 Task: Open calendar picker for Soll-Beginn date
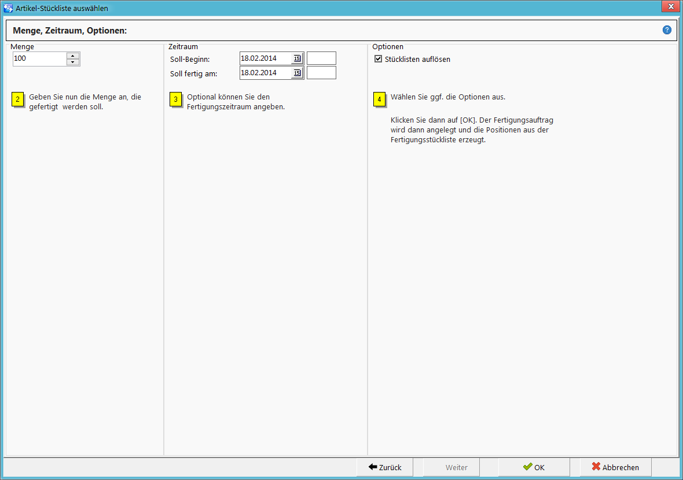pyautogui.click(x=297, y=58)
